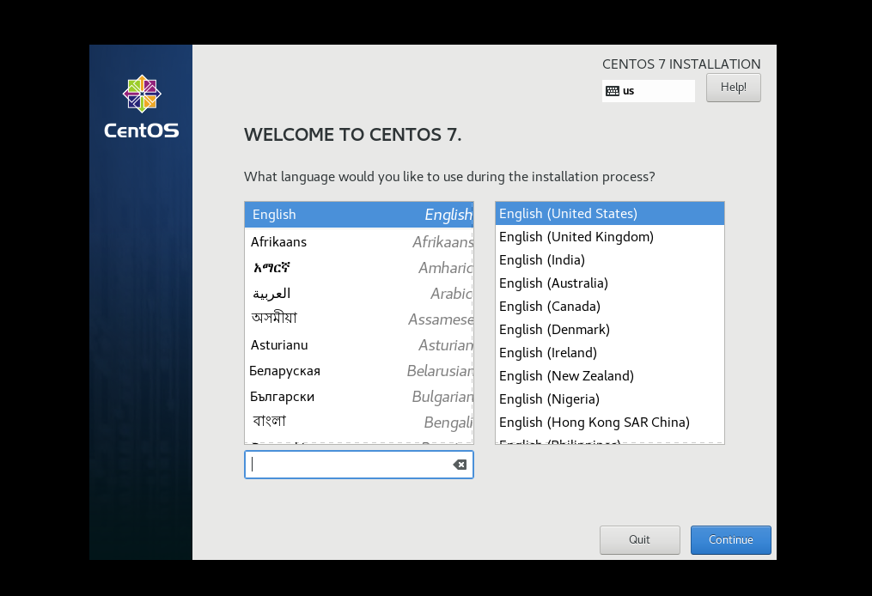Select Amharic in the language list
This screenshot has width=872, height=596.
click(x=359, y=268)
